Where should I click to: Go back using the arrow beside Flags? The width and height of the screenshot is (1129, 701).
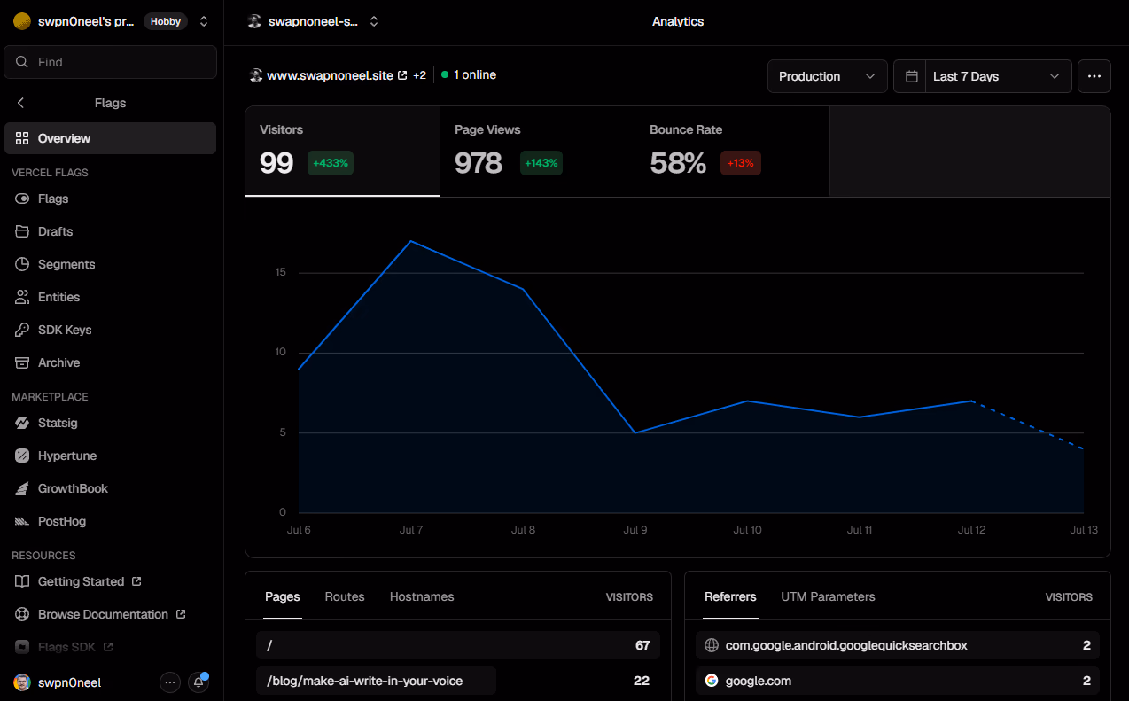pos(21,103)
